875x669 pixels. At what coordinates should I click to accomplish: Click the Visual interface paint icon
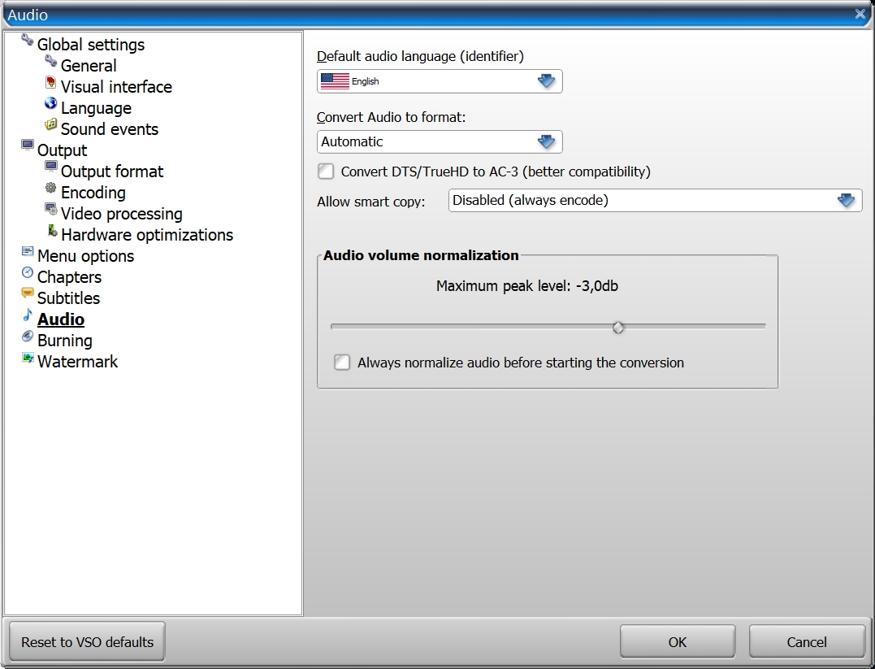[x=51, y=82]
